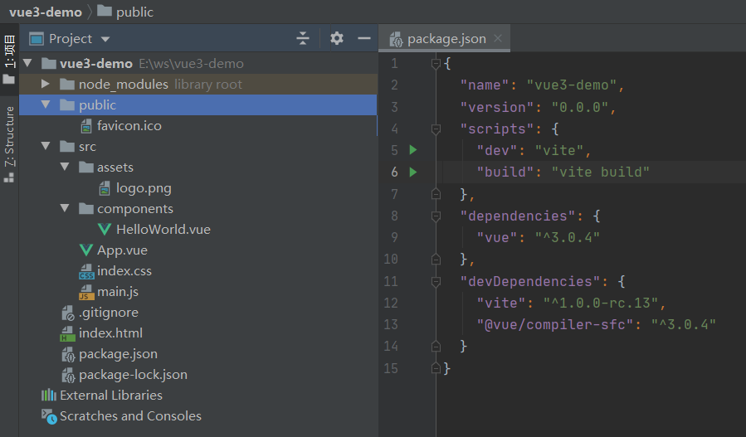Open the Project view dropdown arrow
Image resolution: width=746 pixels, height=437 pixels.
[105, 39]
